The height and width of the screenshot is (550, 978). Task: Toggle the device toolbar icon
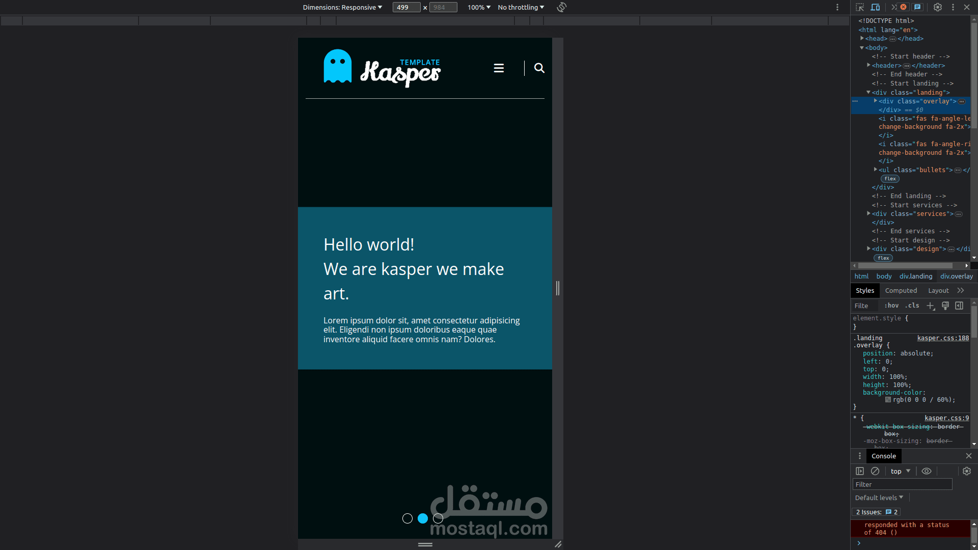(x=876, y=7)
